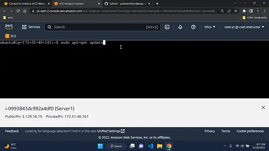The width and height of the screenshot is (269, 151).
Task: Close the GitHub tab
Action: (149, 3)
